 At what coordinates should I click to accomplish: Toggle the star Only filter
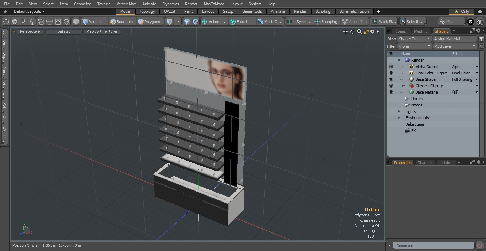461,11
